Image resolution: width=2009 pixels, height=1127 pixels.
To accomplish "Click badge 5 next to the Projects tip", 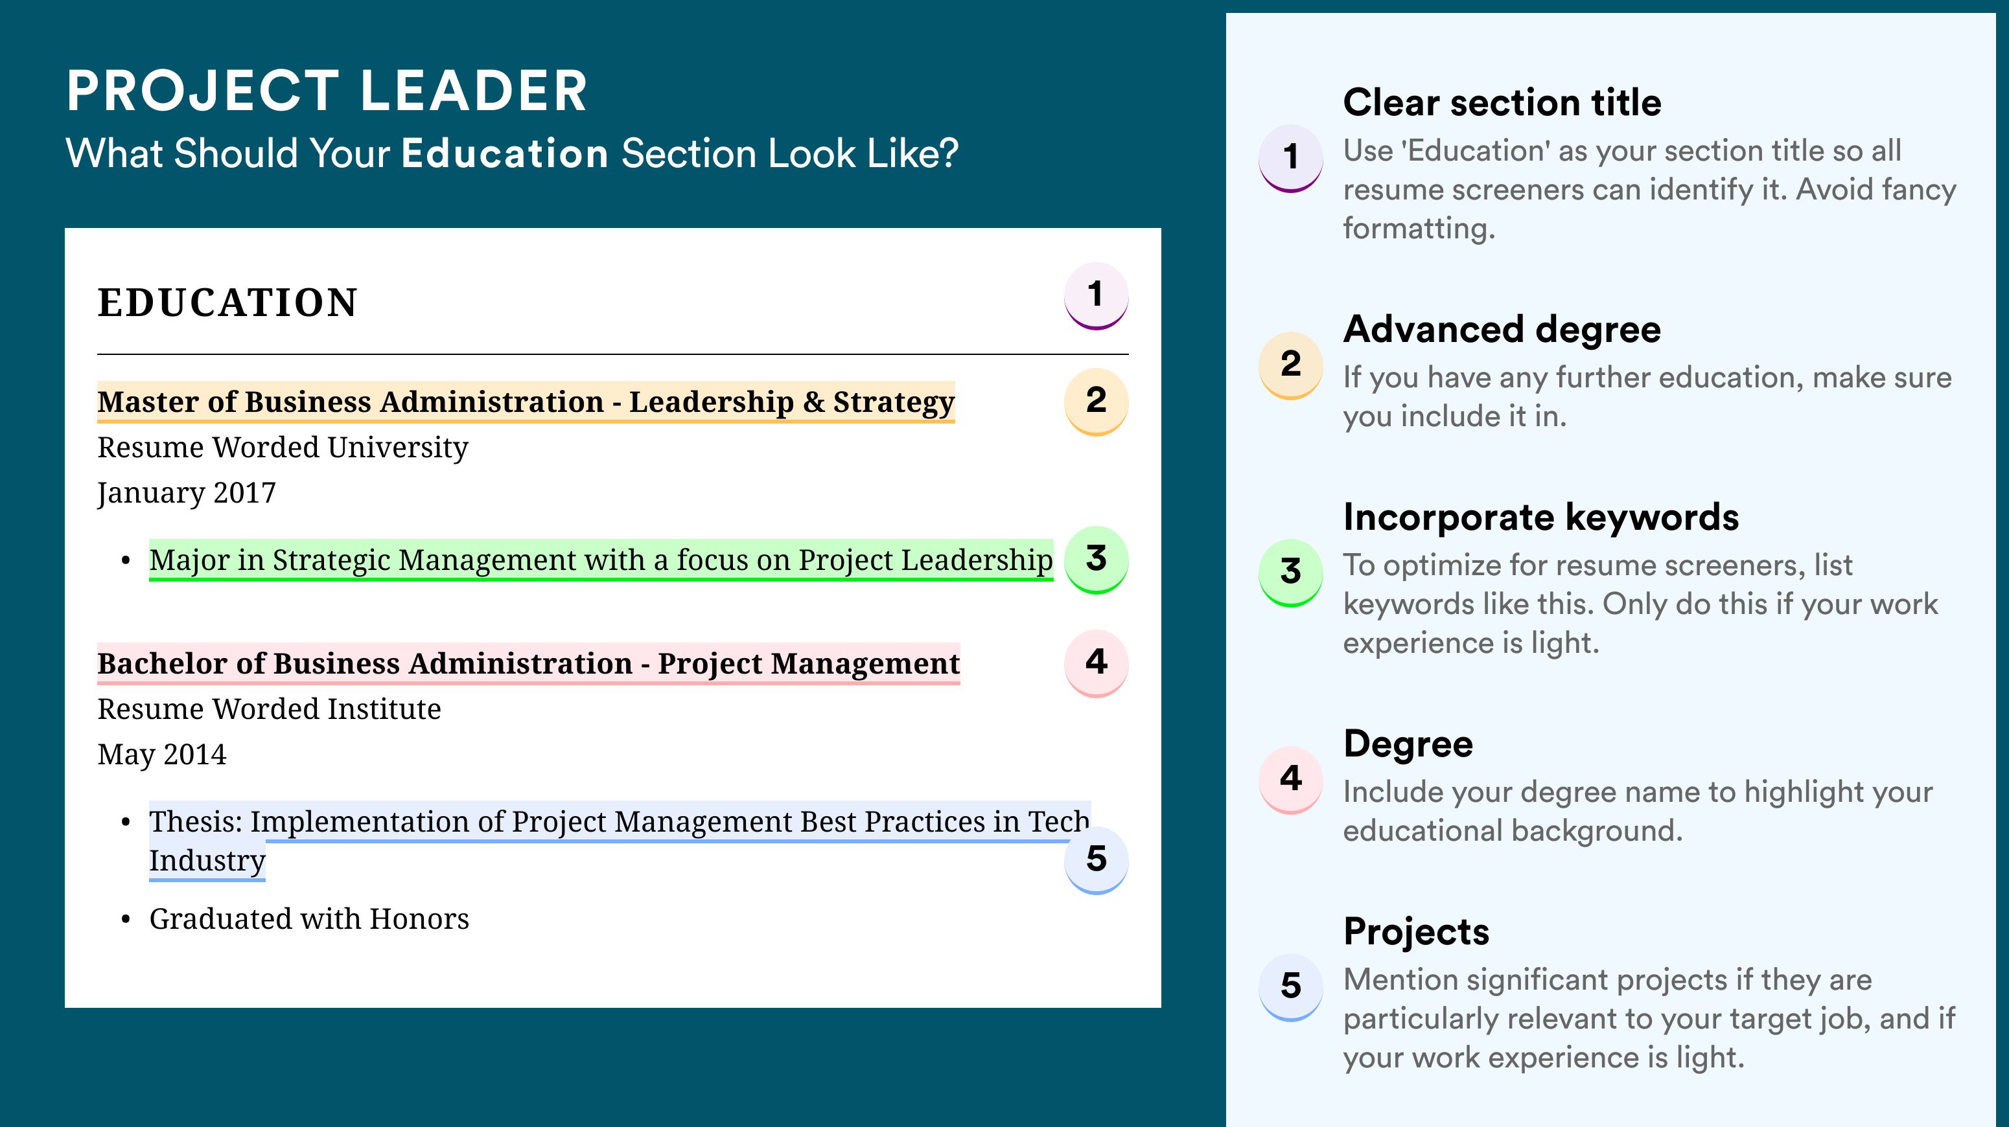I will click(x=1291, y=988).
